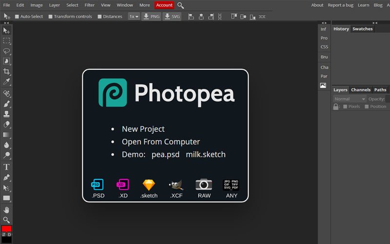Toggle the Position lock checkbox
This screenshot has height=244, width=390.
(x=367, y=106)
